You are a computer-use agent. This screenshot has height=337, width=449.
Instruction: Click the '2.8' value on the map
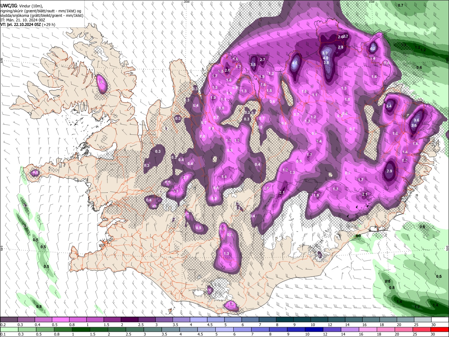point(341,47)
